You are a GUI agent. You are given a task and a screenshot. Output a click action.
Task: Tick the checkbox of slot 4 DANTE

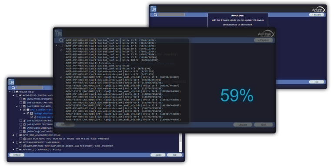[x=21, y=124]
